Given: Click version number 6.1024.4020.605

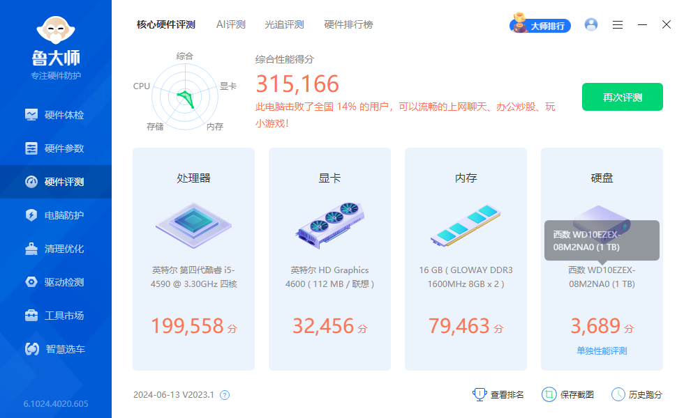Looking at the screenshot, I should click(56, 404).
